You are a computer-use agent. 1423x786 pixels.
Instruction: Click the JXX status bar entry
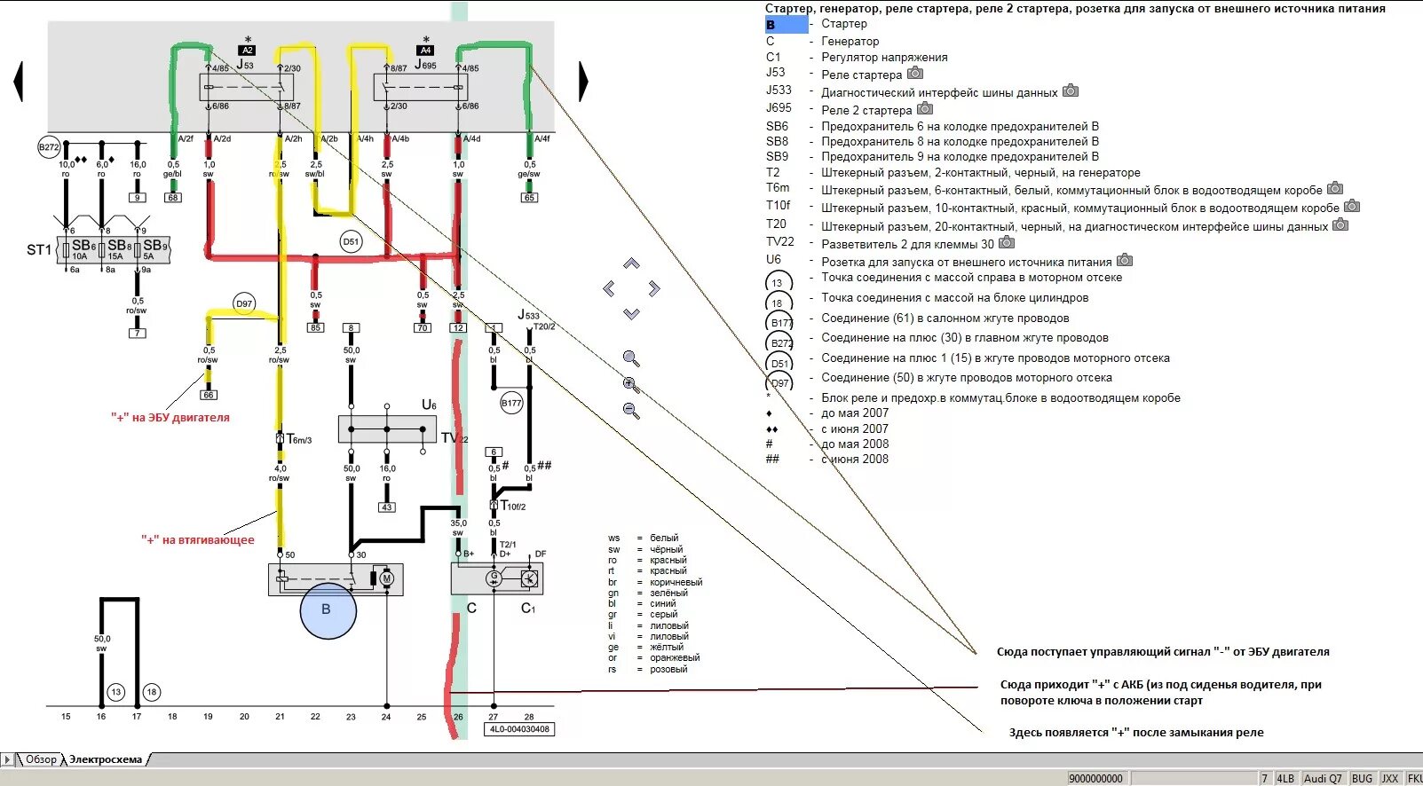(1390, 778)
